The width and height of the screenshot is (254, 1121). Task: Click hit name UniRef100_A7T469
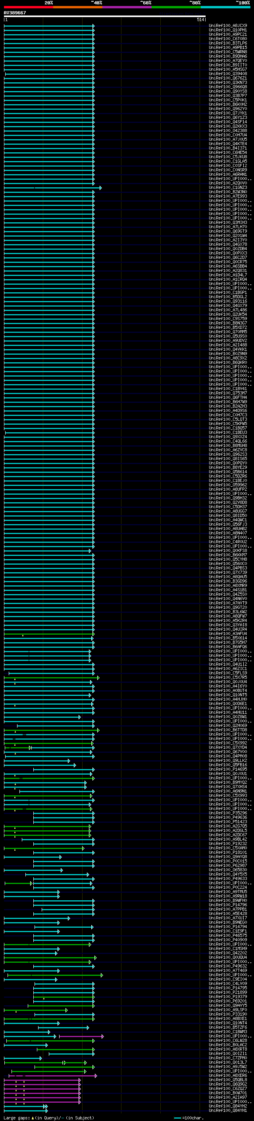pos(228,970)
